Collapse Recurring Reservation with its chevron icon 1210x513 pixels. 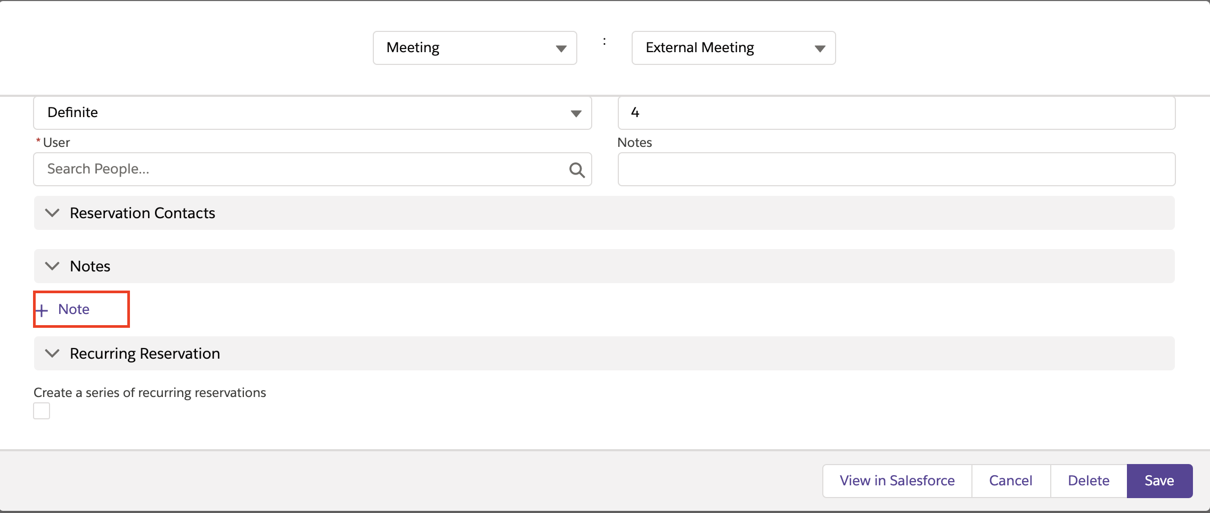pos(52,353)
